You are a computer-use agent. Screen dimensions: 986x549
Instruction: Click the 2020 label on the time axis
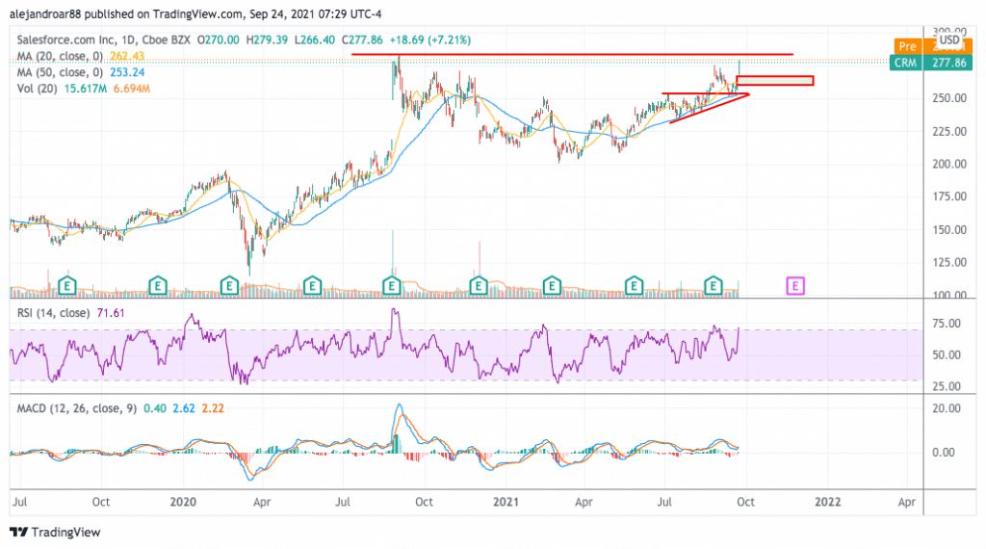click(183, 502)
